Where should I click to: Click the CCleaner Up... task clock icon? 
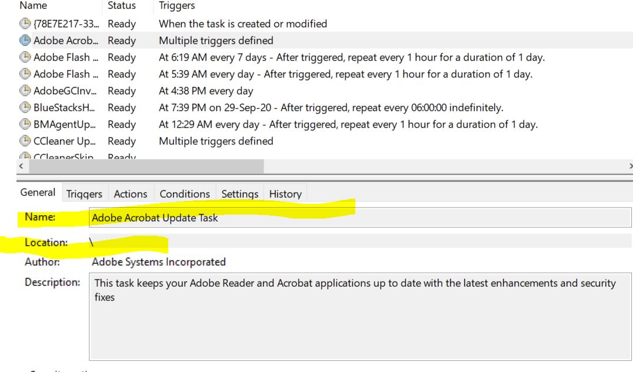point(25,141)
